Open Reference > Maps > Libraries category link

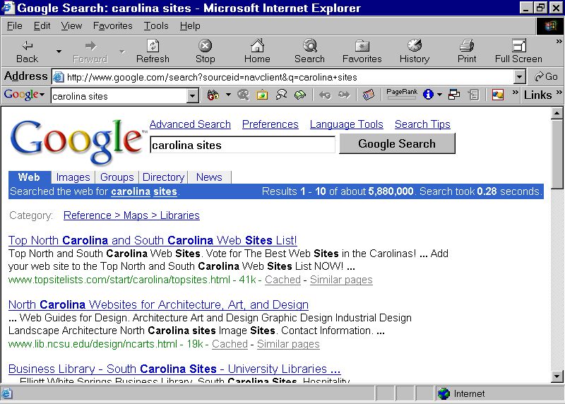[x=131, y=215]
